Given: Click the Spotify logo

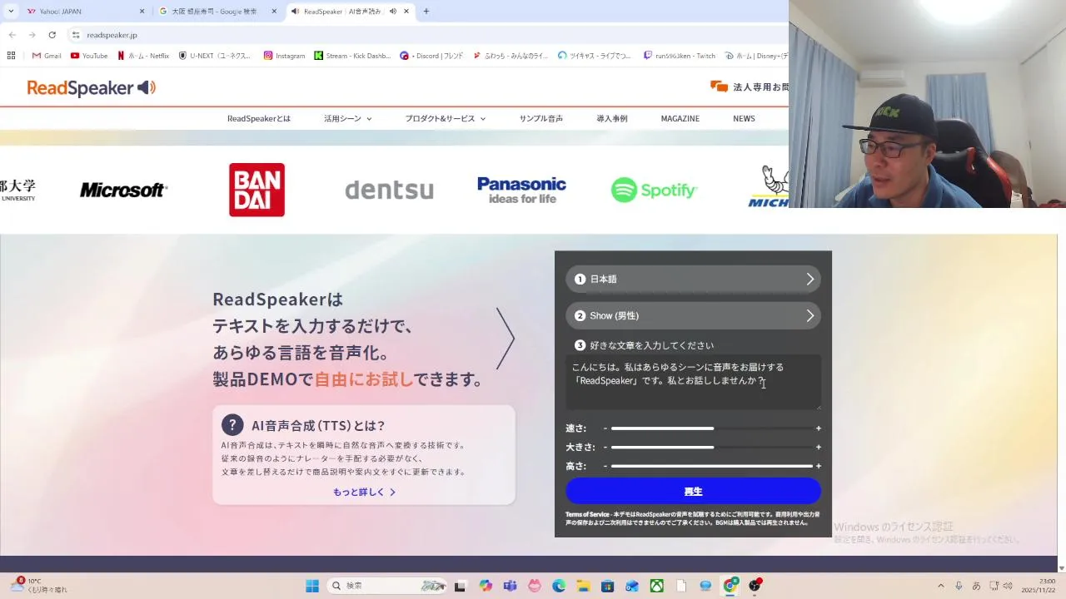Looking at the screenshot, I should point(654,191).
